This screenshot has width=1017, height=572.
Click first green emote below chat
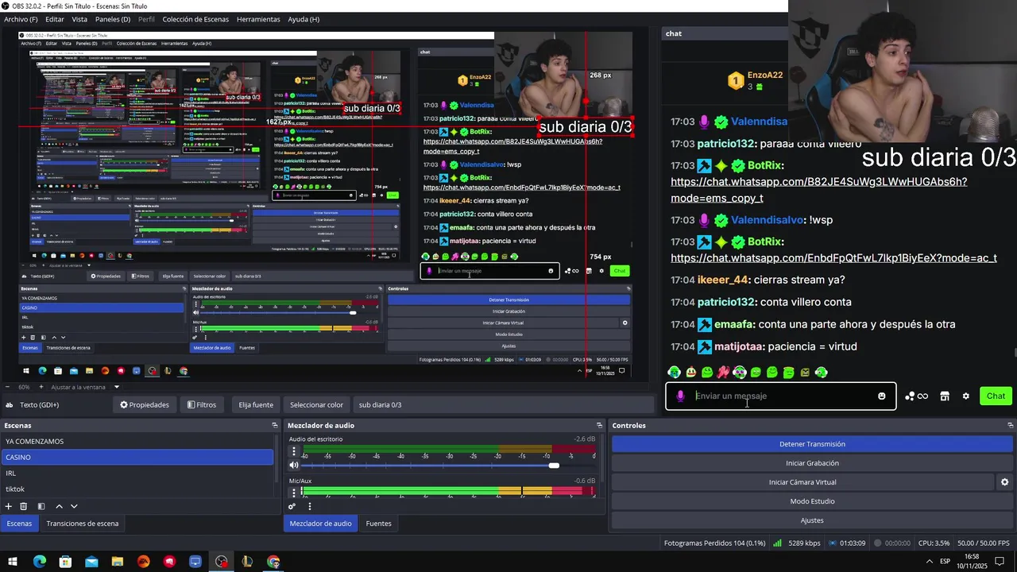tap(675, 373)
